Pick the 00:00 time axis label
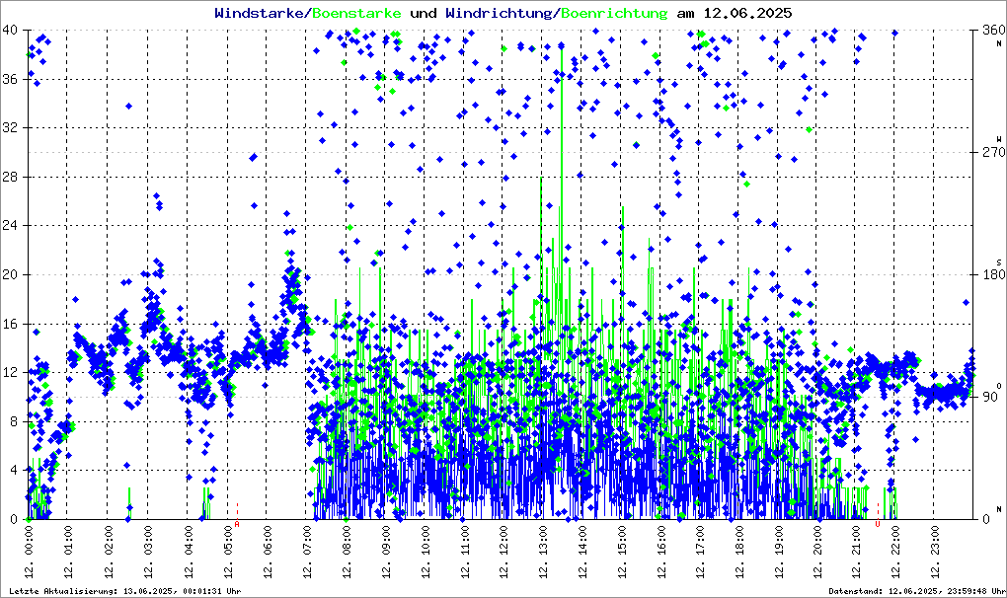Viewport: 1007px width, 598px height. (x=30, y=552)
